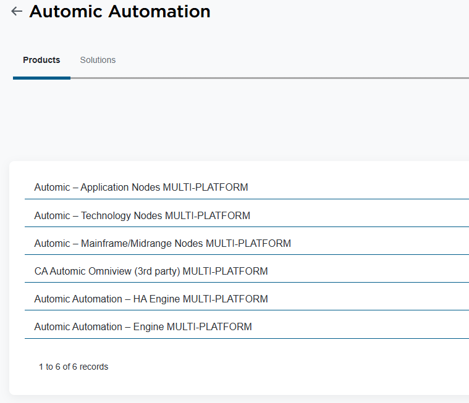Switch to the Products tab

point(41,60)
